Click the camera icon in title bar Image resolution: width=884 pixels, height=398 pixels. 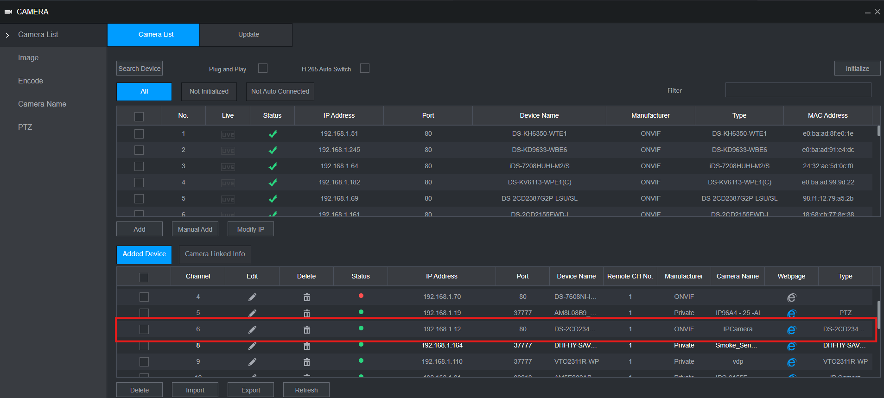pyautogui.click(x=8, y=12)
